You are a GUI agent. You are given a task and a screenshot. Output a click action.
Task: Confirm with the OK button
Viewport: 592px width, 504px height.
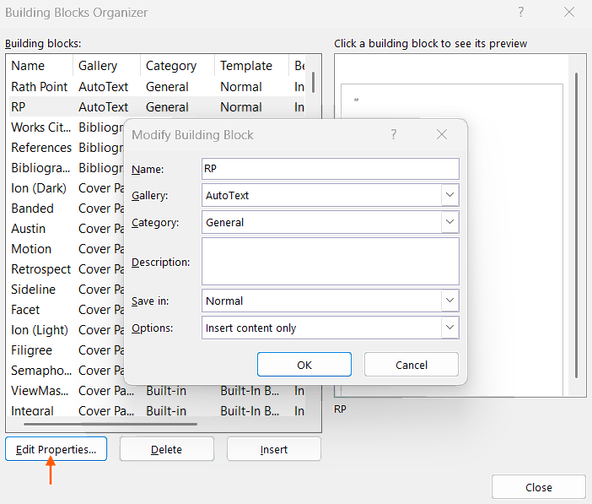(304, 365)
